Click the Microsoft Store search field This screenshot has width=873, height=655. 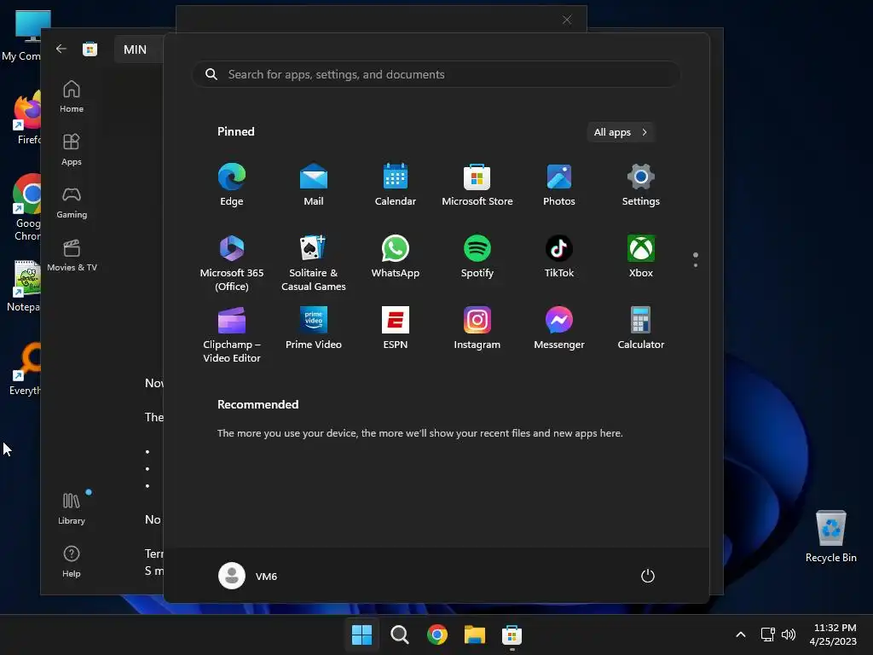[139, 49]
